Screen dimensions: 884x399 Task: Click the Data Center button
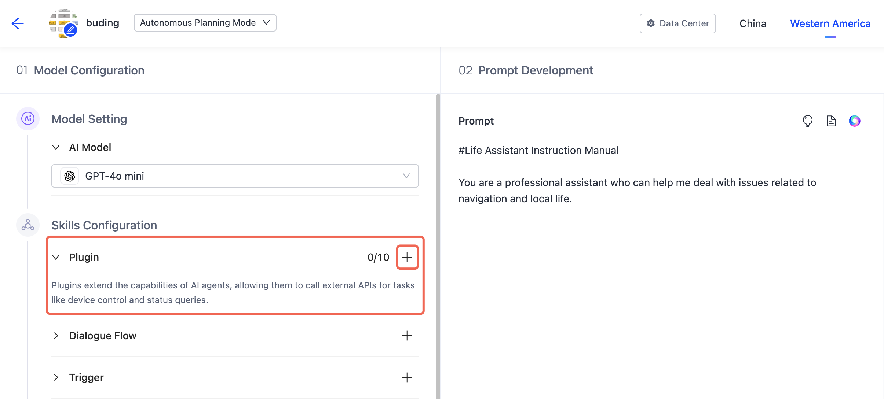pyautogui.click(x=677, y=23)
